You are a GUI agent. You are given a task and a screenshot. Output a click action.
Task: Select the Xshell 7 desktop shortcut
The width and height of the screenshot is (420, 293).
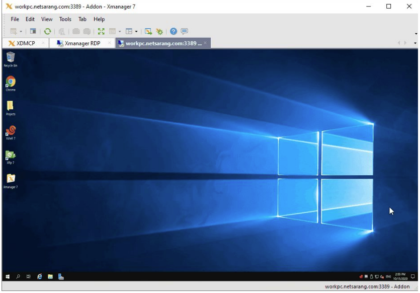coord(11,132)
